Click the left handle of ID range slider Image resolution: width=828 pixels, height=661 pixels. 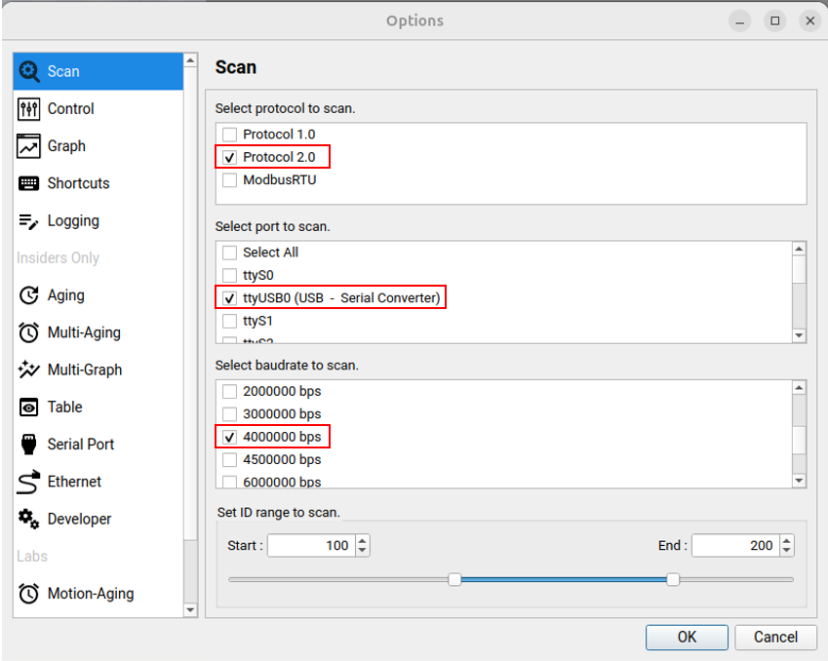tap(454, 579)
